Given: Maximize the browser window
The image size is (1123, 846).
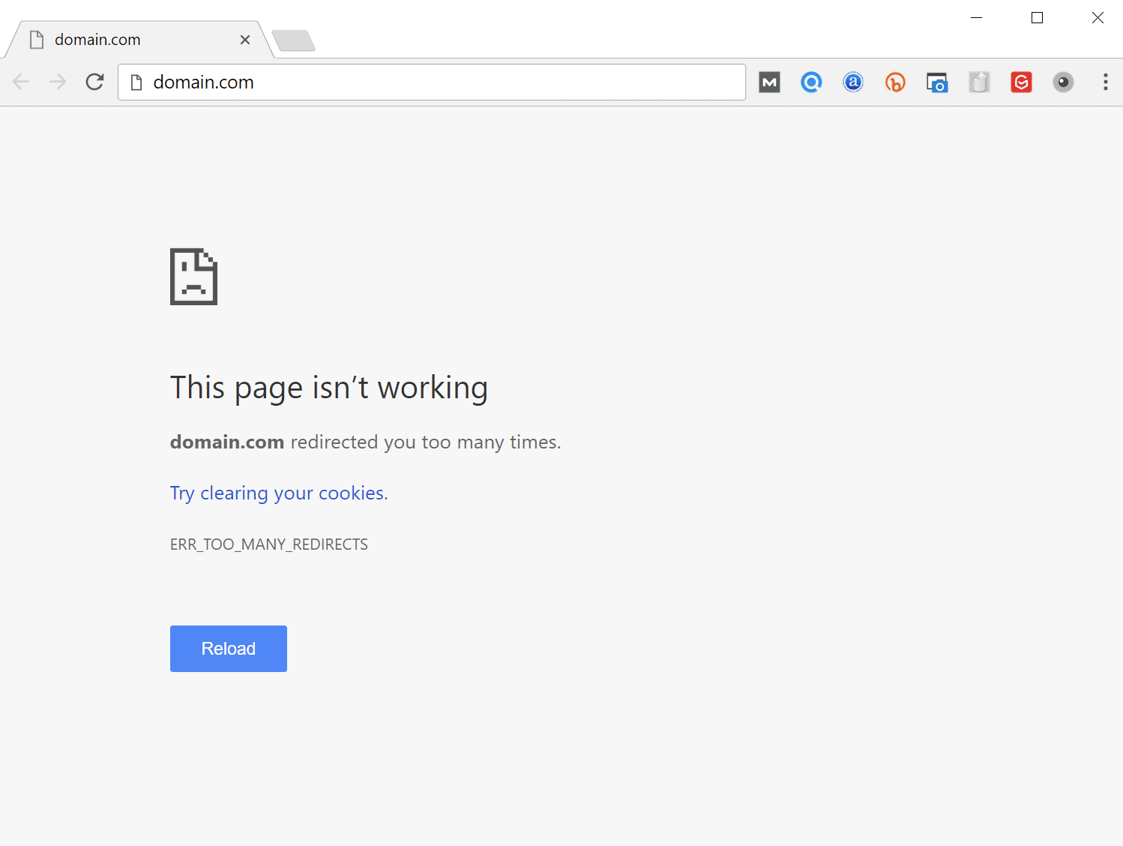Looking at the screenshot, I should tap(1037, 18).
